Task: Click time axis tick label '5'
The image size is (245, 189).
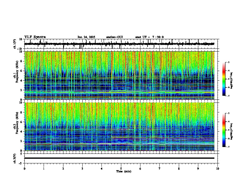Action: tap(121, 169)
